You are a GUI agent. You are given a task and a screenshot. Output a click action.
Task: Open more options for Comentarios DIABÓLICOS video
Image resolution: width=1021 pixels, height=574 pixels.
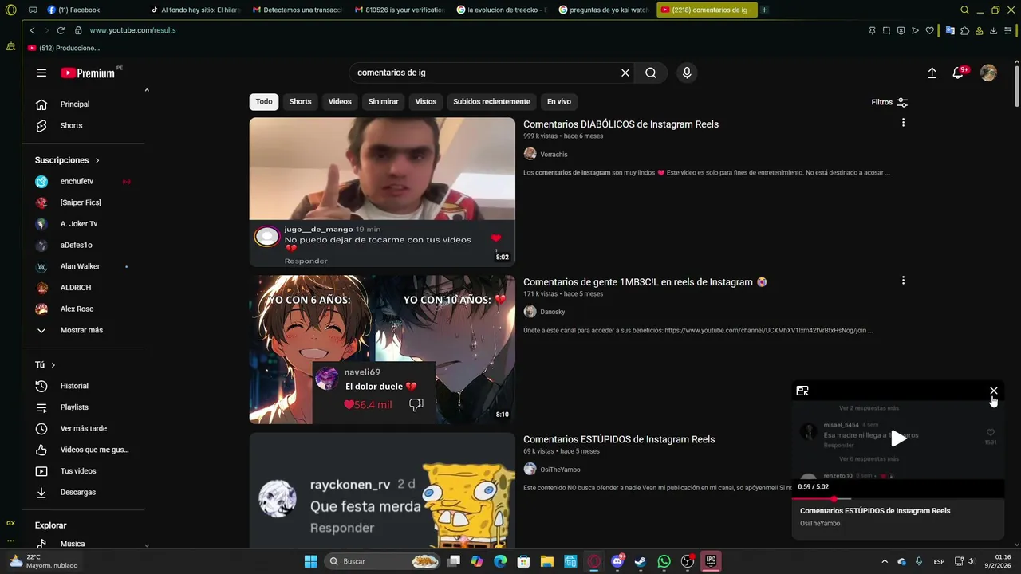coord(903,123)
